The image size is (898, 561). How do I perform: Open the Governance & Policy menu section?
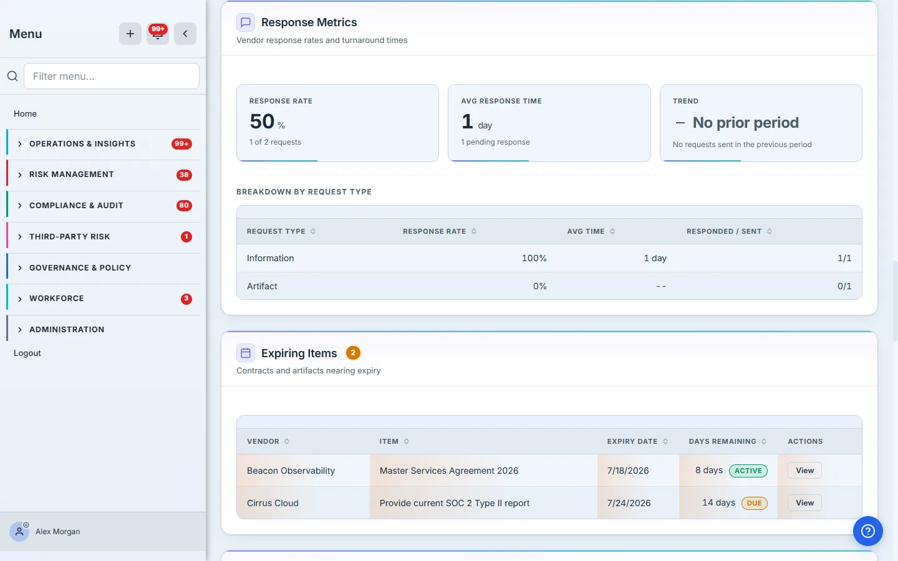click(104, 268)
